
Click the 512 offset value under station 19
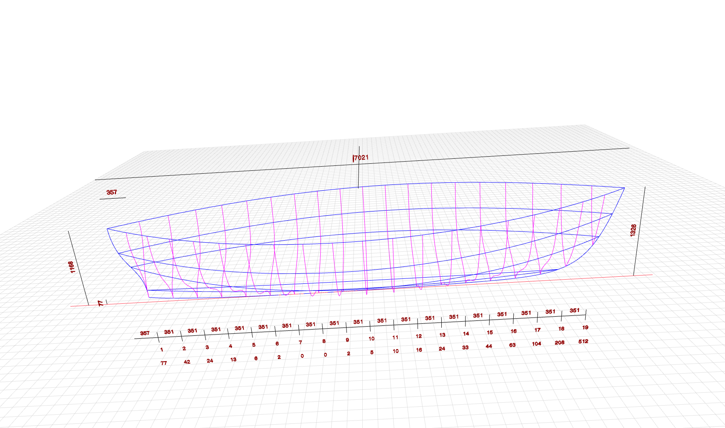(583, 341)
